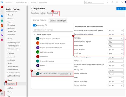126x97 pixels.
Task: Click the Inheritance info icon
Action: [x=46, y=25]
